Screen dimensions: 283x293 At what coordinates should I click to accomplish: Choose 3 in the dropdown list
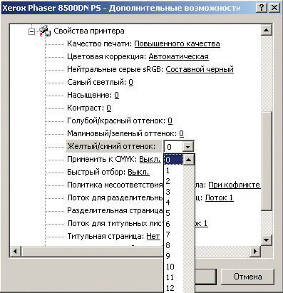click(174, 192)
